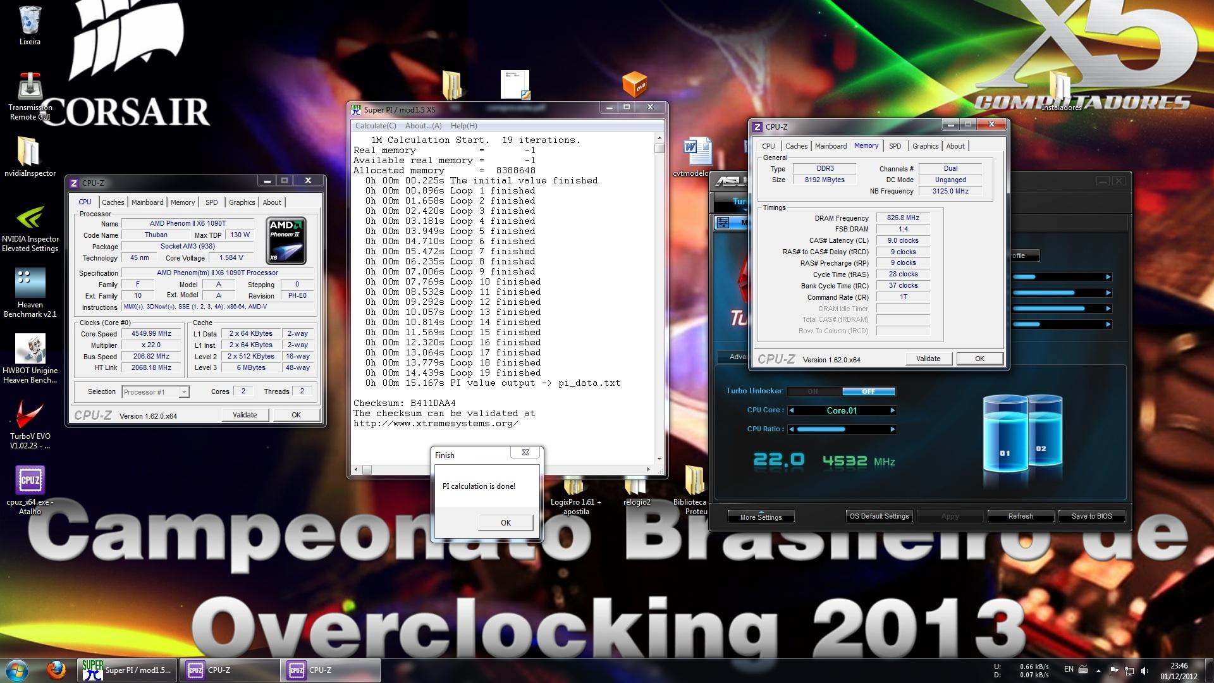Switch to Super PI taskbar button
The height and width of the screenshot is (683, 1214).
click(128, 670)
